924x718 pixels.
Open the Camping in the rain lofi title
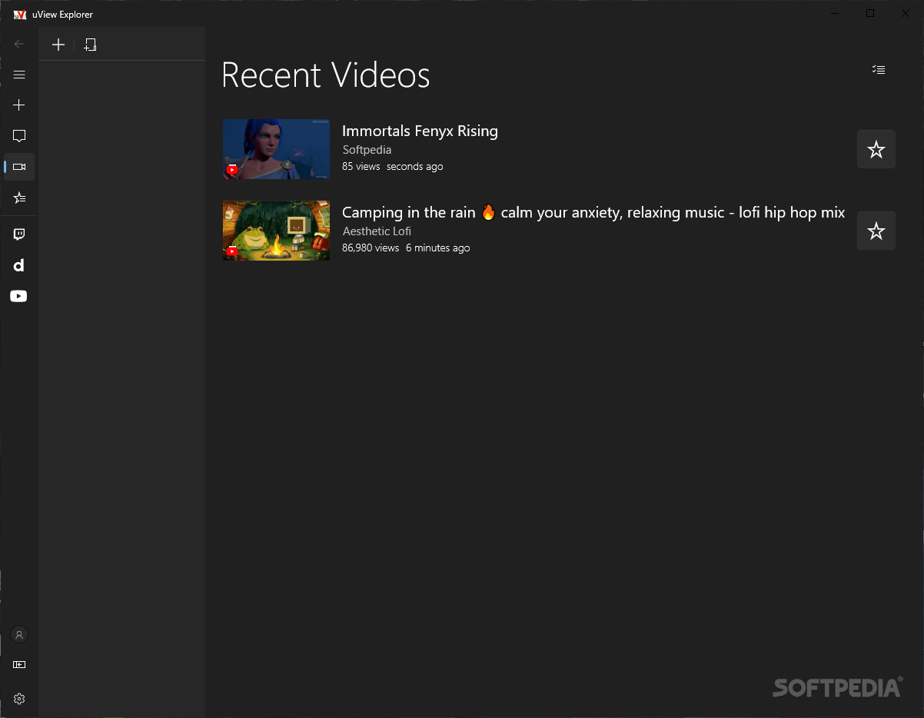[x=593, y=213]
